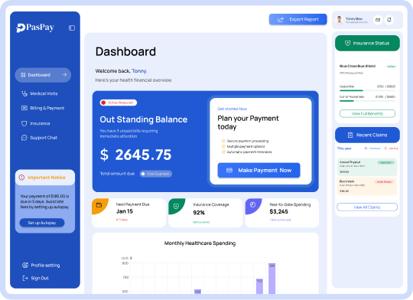This screenshot has height=300, width=413.
Task: Click the stethoscope icon for Medical Visits
Action: [24, 93]
